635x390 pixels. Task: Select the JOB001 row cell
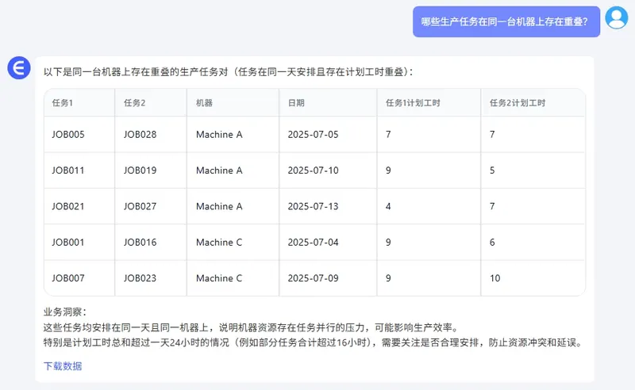point(68,243)
